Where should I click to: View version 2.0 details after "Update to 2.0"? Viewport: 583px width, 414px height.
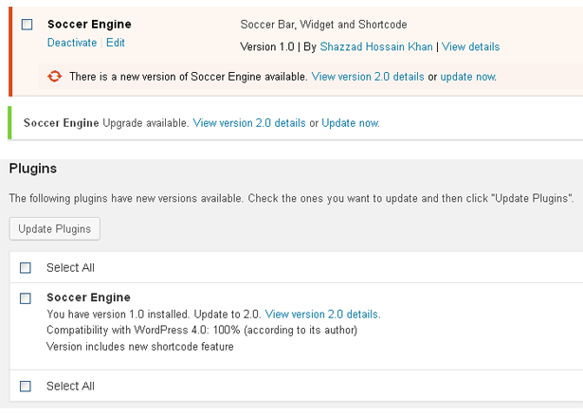click(322, 315)
